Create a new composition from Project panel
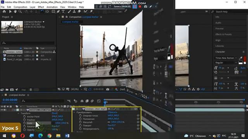The width and height of the screenshot is (248, 139). (x=12, y=90)
